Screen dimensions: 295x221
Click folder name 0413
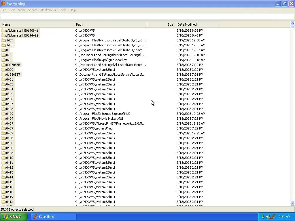pos(10,172)
